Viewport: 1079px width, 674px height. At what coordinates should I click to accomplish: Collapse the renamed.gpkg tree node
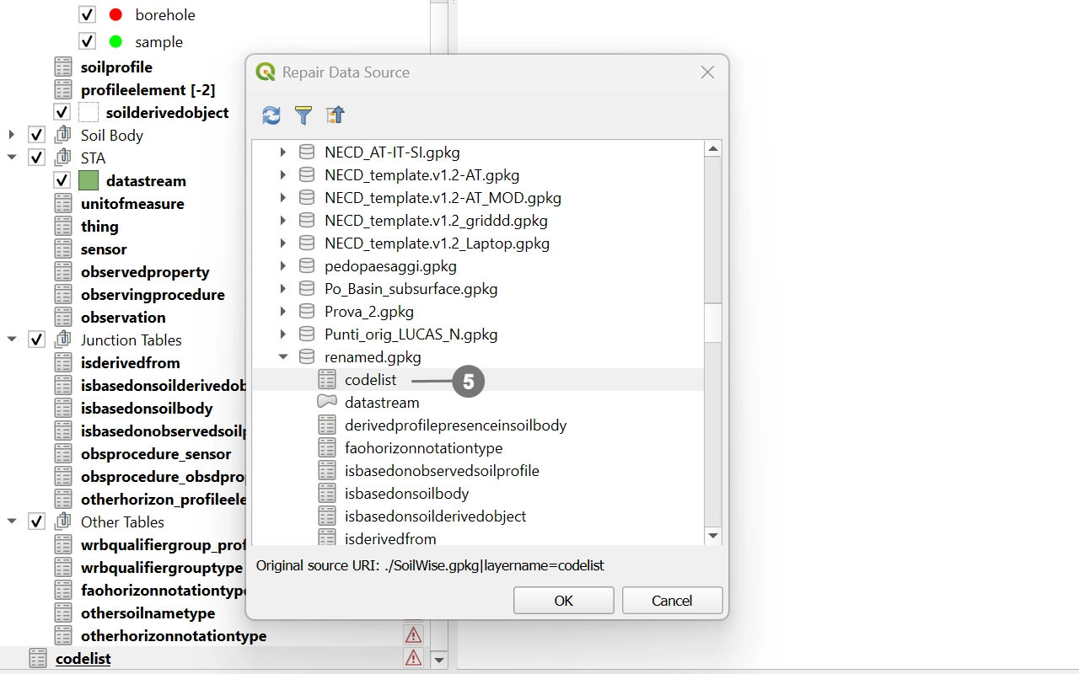click(283, 357)
